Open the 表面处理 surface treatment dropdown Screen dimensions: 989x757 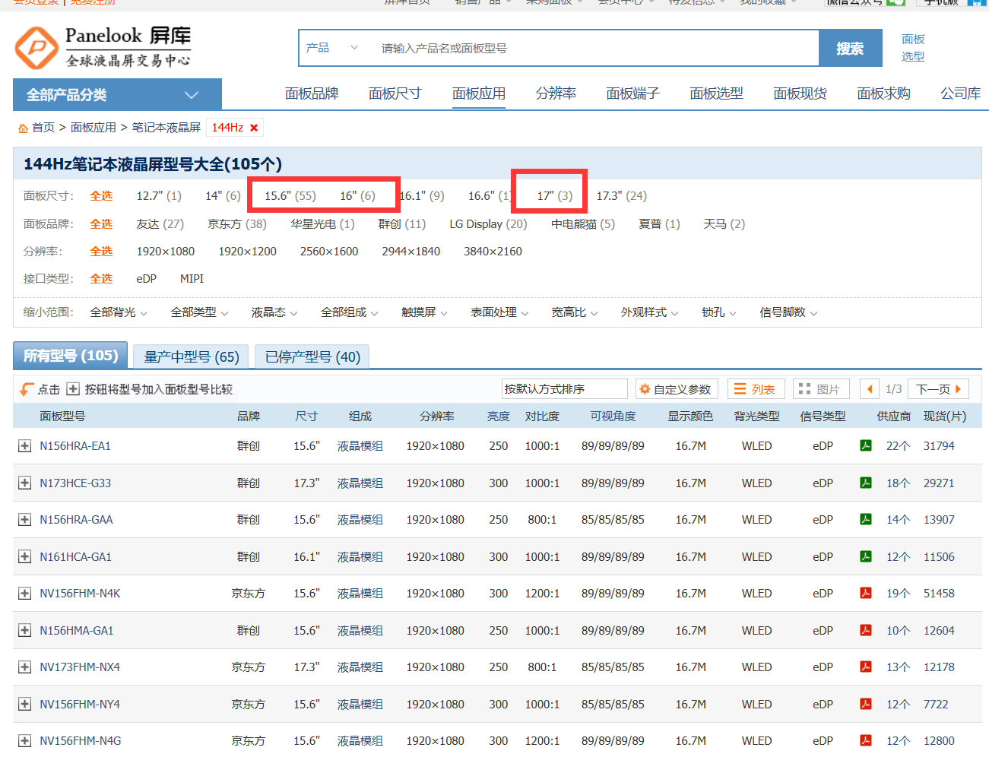click(499, 312)
